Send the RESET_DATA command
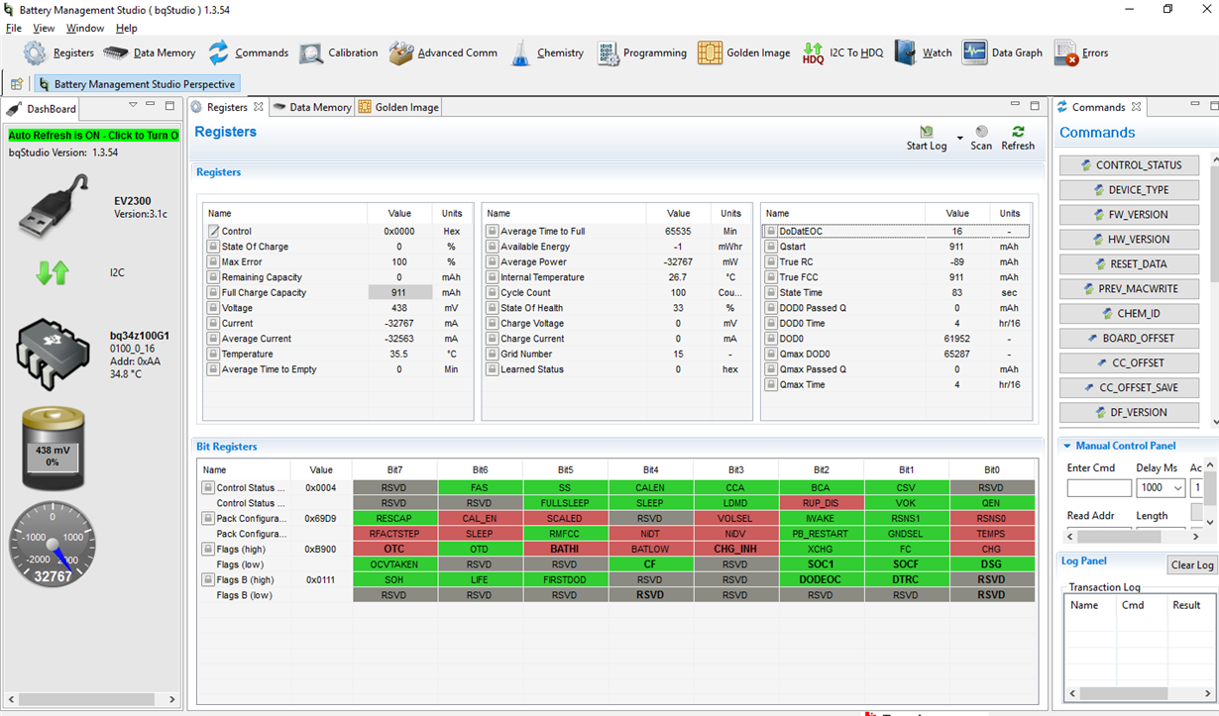The height and width of the screenshot is (716, 1219). [x=1129, y=264]
